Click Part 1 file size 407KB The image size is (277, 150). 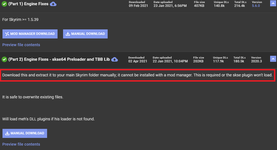pyautogui.click(x=199, y=6)
